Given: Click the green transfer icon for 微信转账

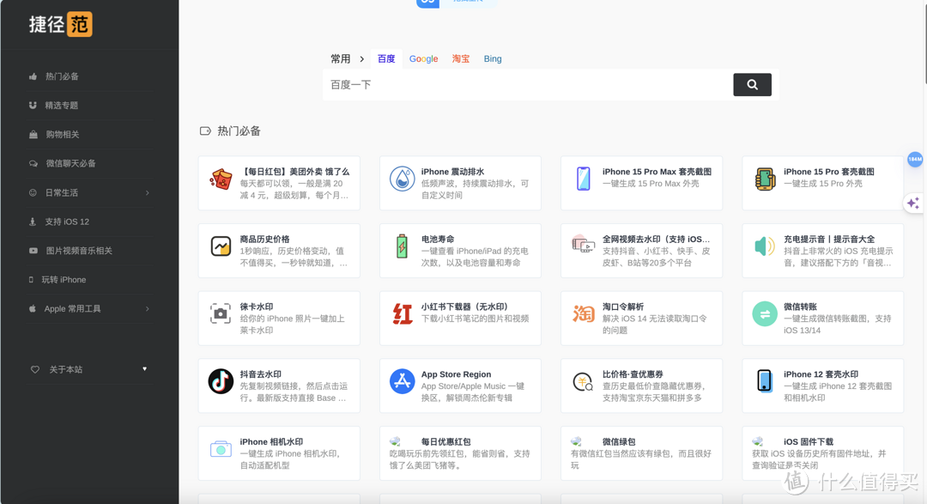Looking at the screenshot, I should point(765,314).
